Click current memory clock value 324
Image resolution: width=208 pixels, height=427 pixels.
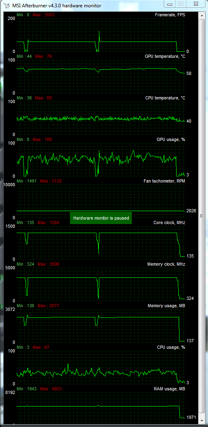(190, 299)
